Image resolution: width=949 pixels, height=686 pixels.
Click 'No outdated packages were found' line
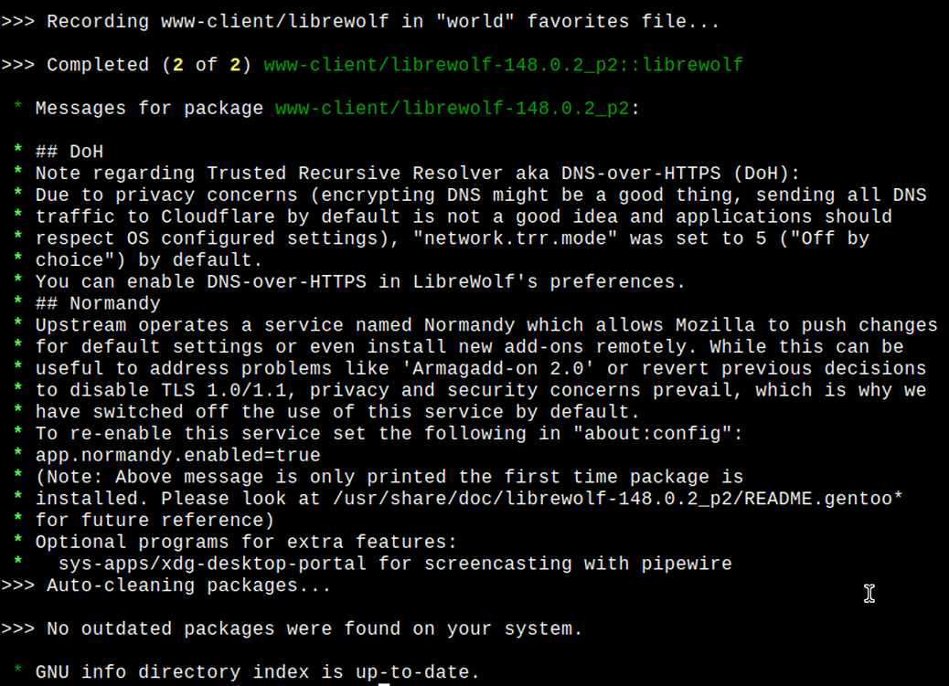click(x=291, y=628)
